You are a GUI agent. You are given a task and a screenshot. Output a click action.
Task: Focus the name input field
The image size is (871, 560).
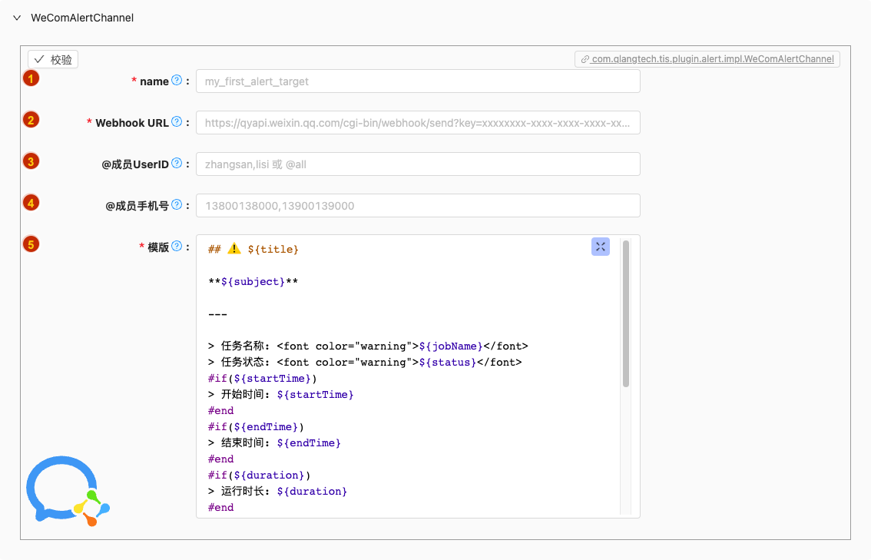(418, 81)
